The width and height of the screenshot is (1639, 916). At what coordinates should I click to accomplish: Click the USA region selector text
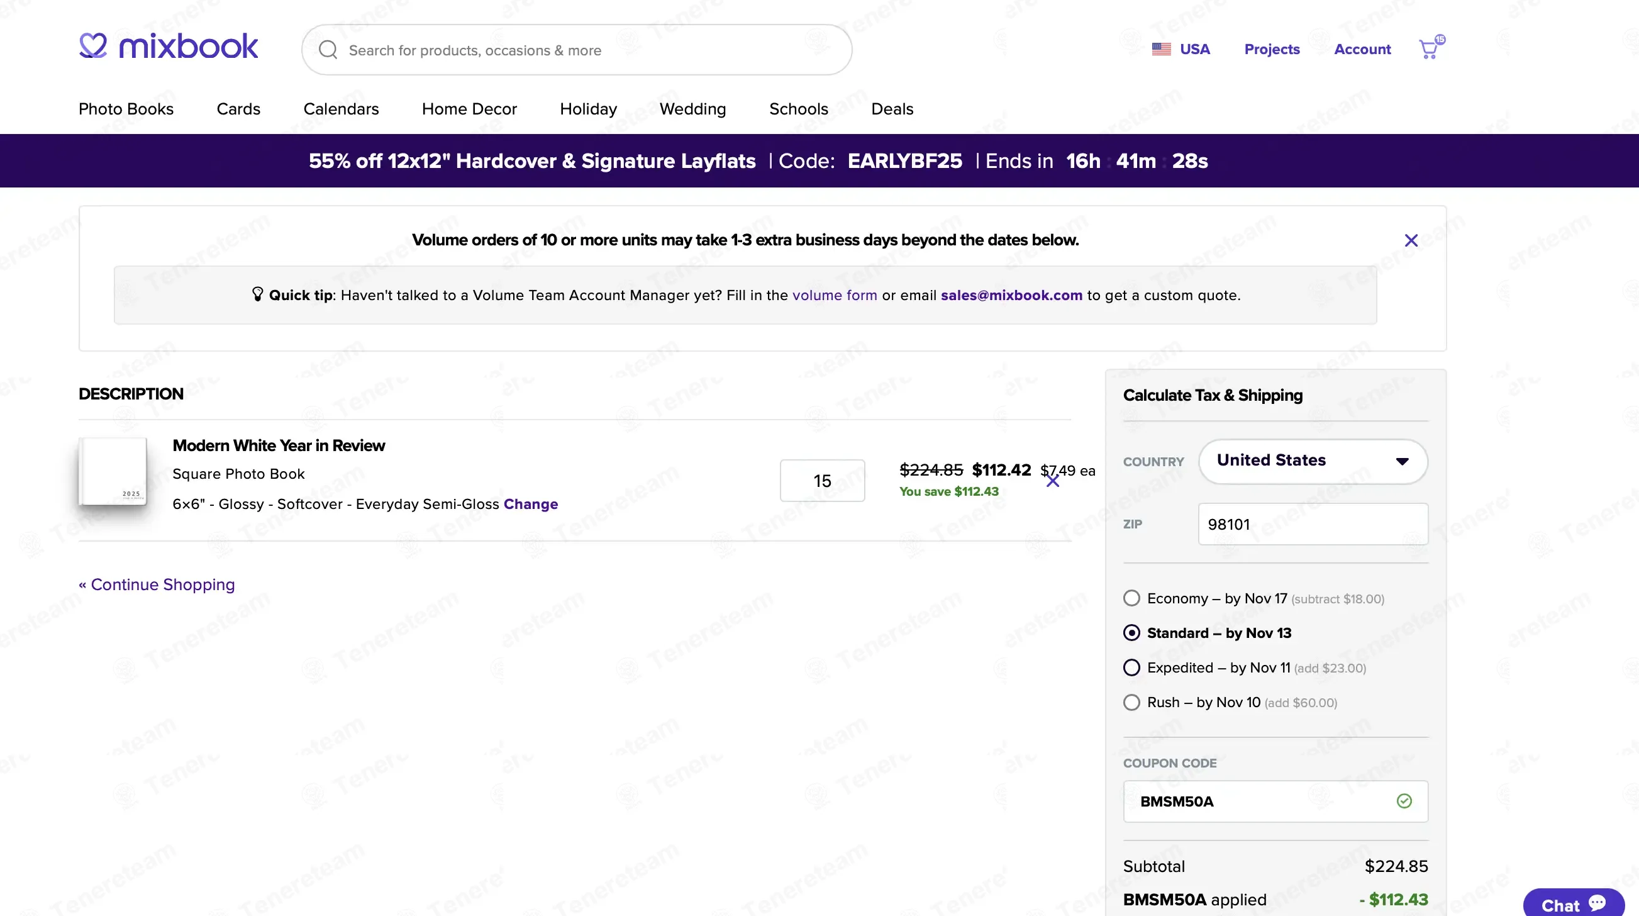point(1195,49)
